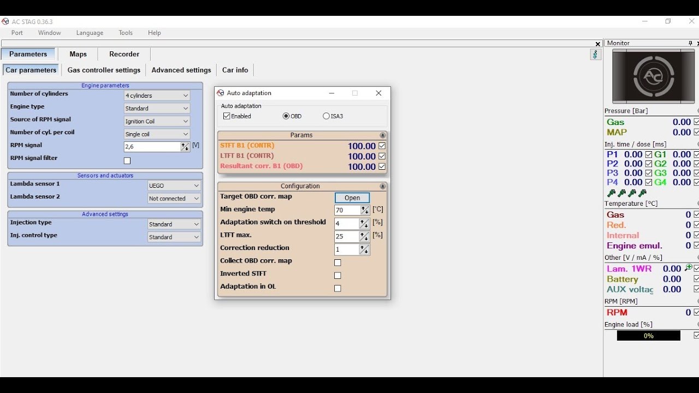Enable Collect OBD corr. map checkbox
699x393 pixels.
click(x=337, y=263)
